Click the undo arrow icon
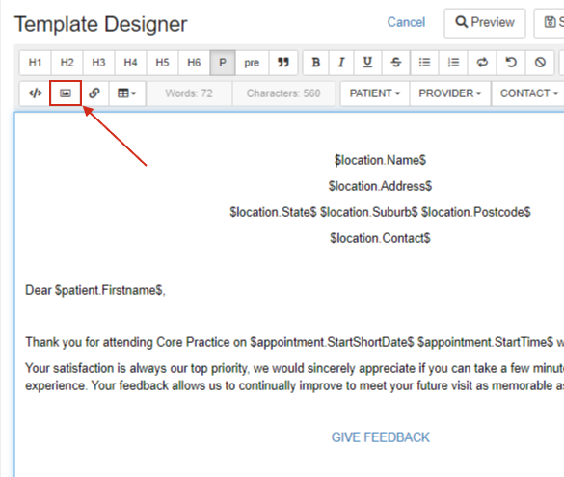The height and width of the screenshot is (477, 564). pos(511,63)
